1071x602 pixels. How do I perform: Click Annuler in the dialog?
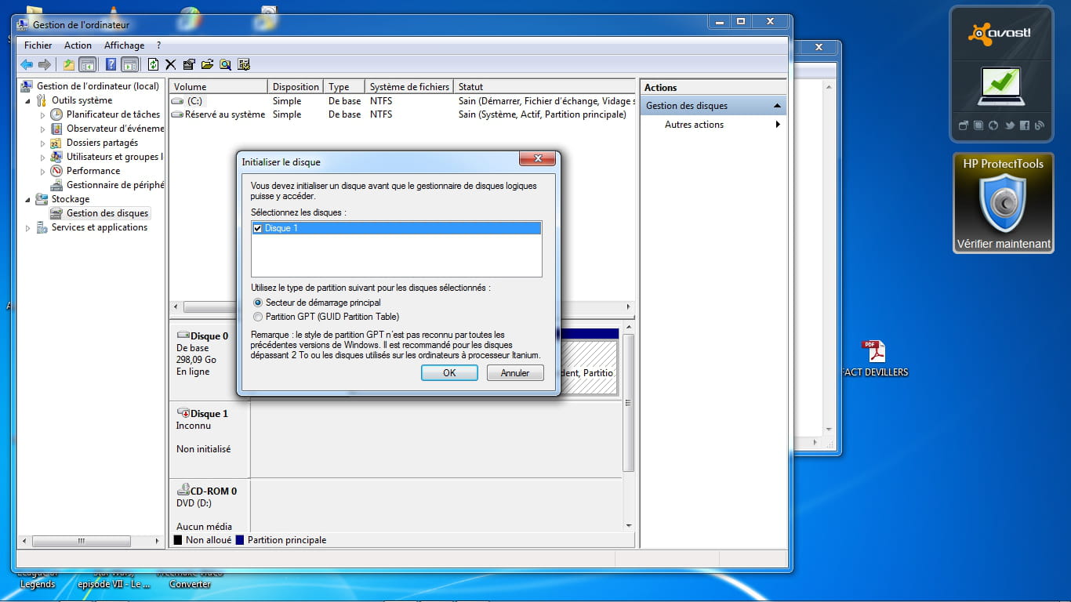[515, 373]
